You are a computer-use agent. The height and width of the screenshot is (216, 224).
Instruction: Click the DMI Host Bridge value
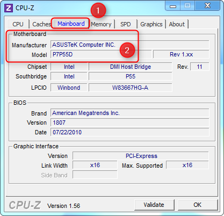point(131,67)
